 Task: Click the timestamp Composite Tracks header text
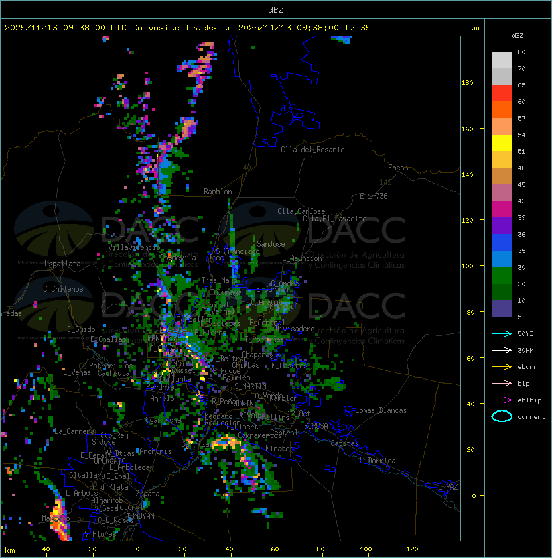(188, 28)
